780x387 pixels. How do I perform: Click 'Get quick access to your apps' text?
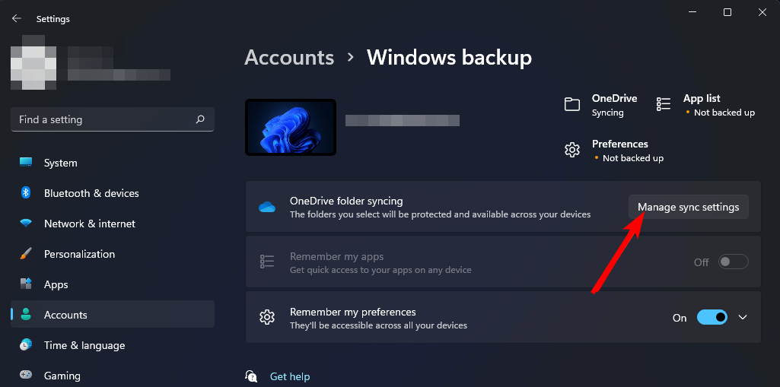(x=380, y=270)
